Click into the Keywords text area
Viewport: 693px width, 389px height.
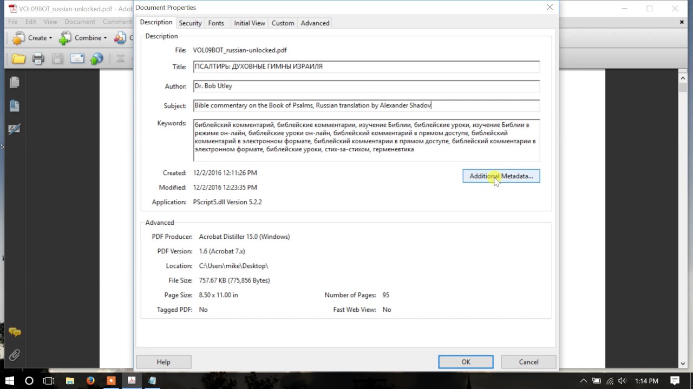coord(367,140)
